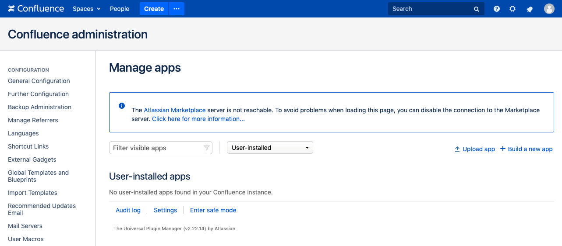Open the Atlassian Marketplace link
The height and width of the screenshot is (246, 562).
point(175,110)
